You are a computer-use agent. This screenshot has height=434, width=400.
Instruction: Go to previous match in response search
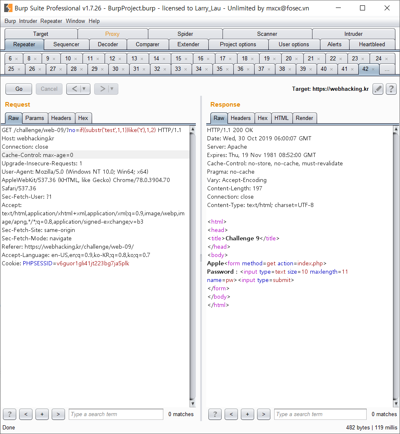coord(231,414)
